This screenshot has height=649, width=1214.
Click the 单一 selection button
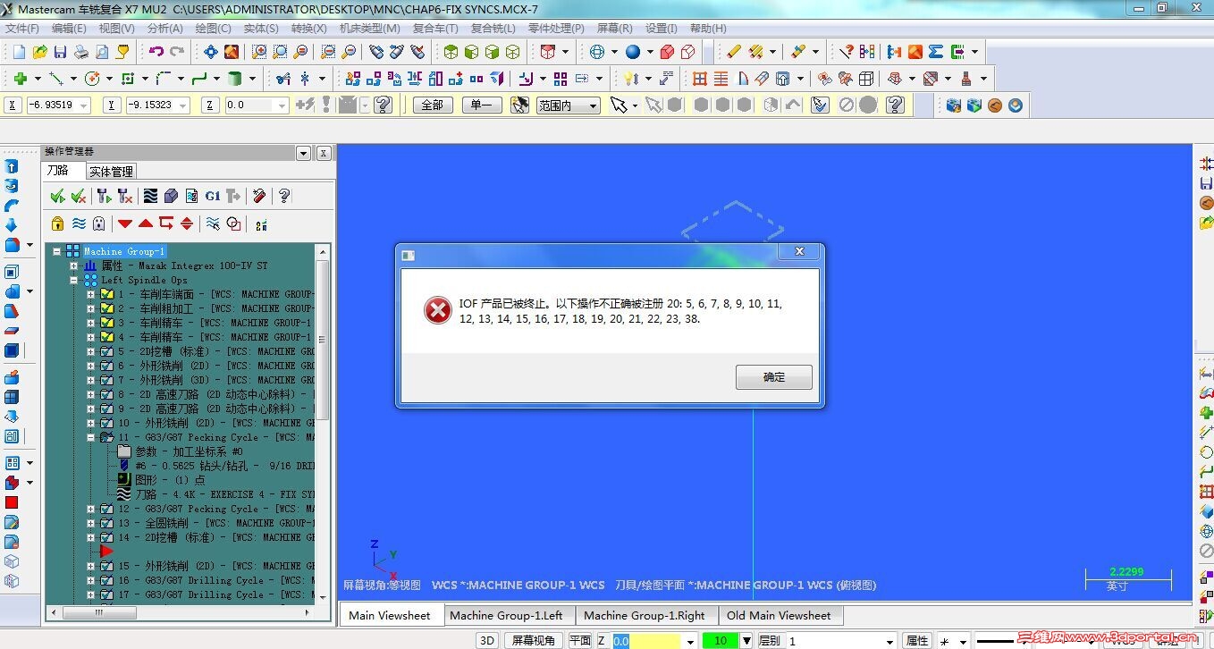482,105
